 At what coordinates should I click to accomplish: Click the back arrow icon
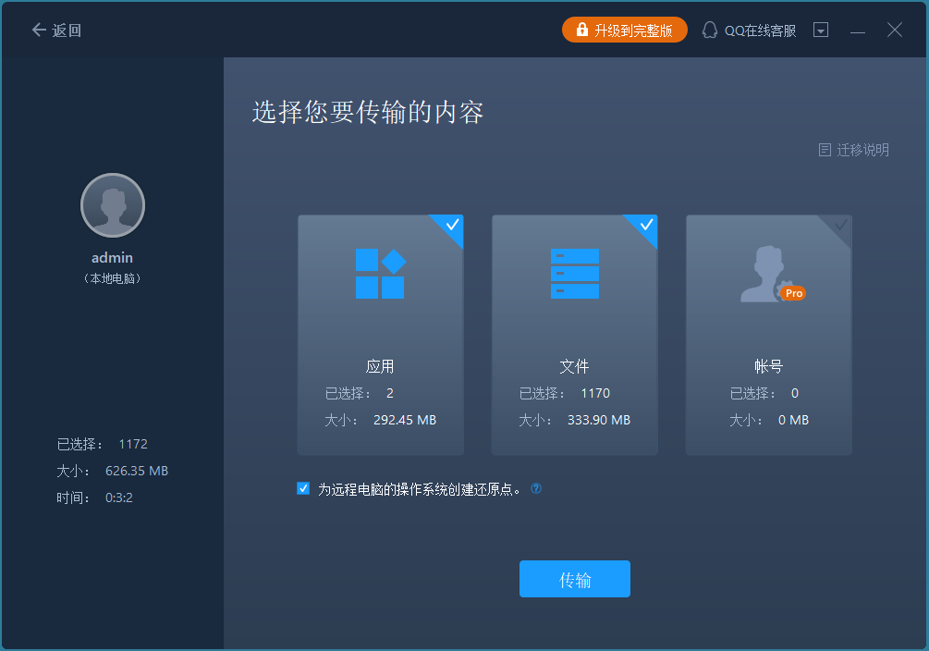point(39,31)
